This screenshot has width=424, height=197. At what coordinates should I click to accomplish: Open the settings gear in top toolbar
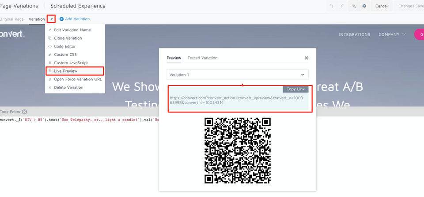364,6
